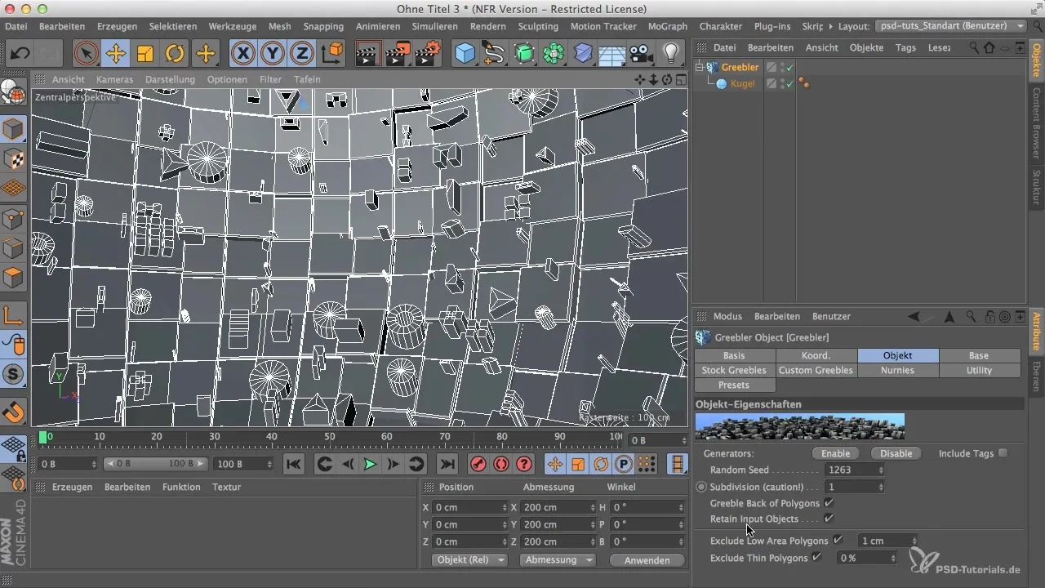Open the MoGraph menu
The height and width of the screenshot is (588, 1045).
[667, 26]
